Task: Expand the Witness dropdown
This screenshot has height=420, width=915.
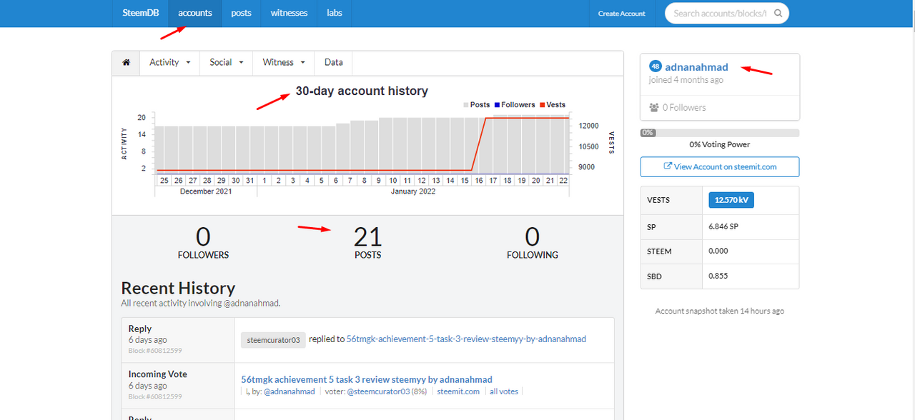Action: [283, 62]
